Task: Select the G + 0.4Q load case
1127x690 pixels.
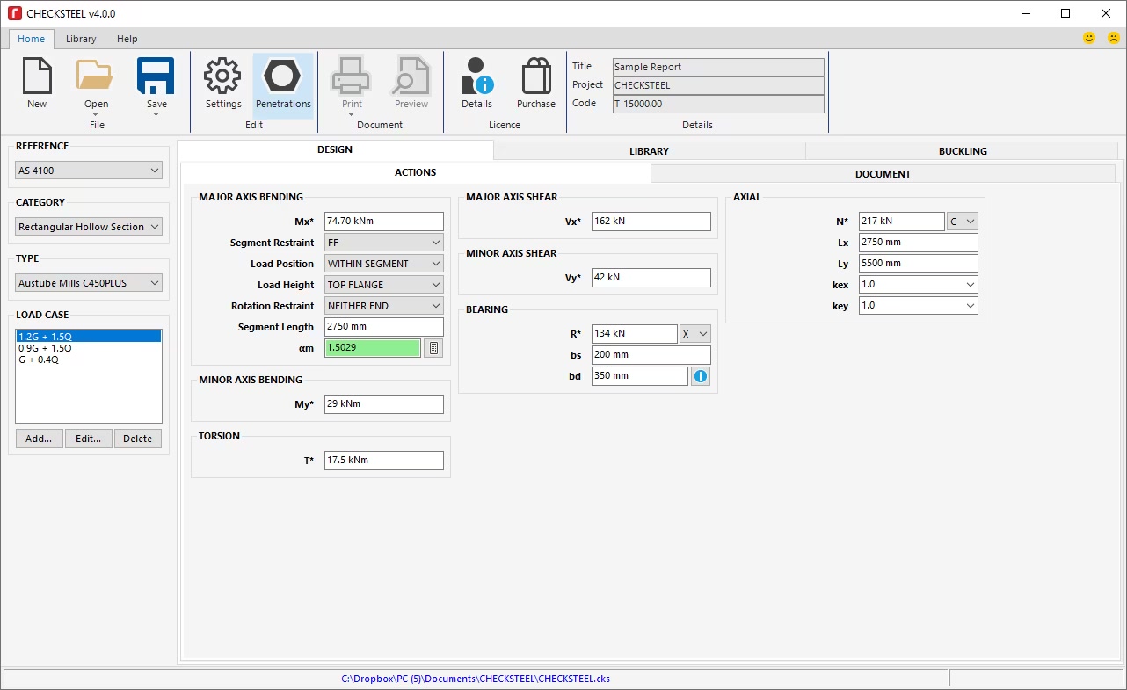Action: tap(39, 360)
